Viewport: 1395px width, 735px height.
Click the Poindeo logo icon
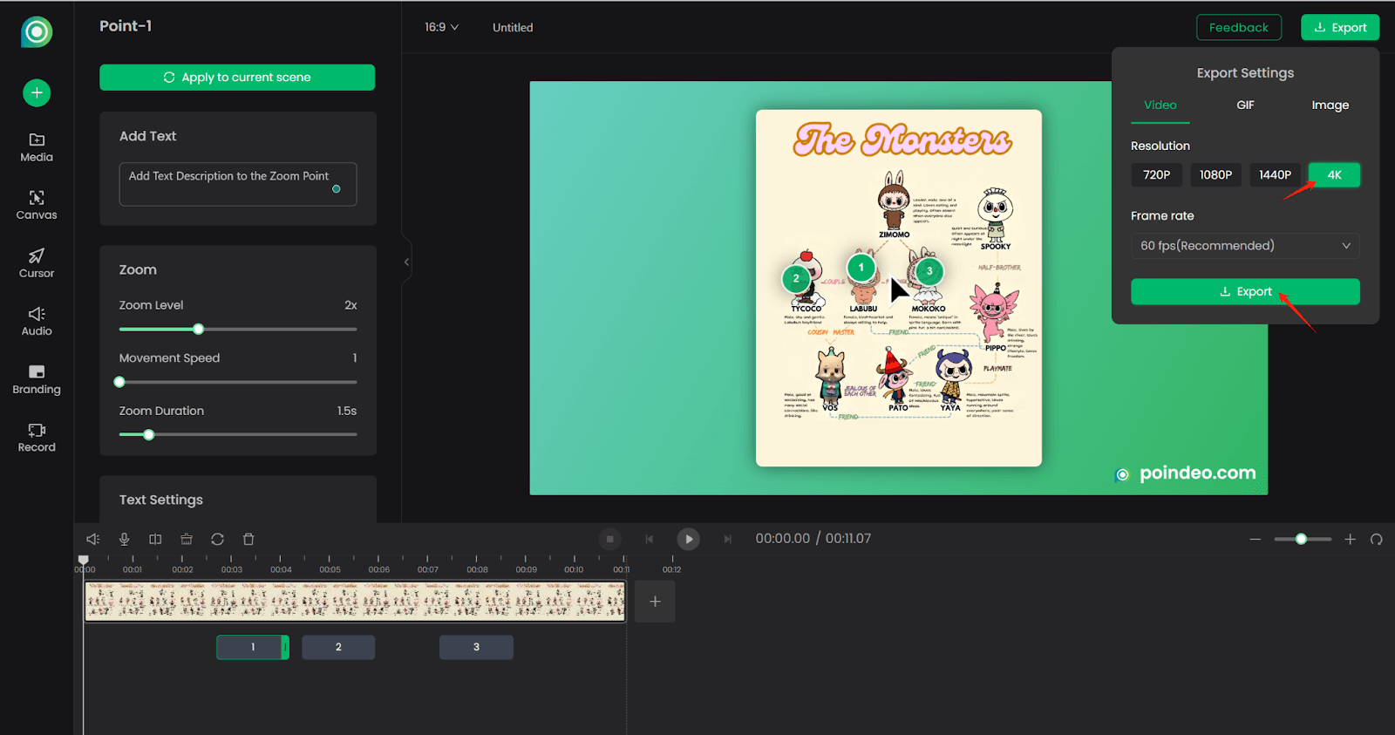click(x=37, y=32)
